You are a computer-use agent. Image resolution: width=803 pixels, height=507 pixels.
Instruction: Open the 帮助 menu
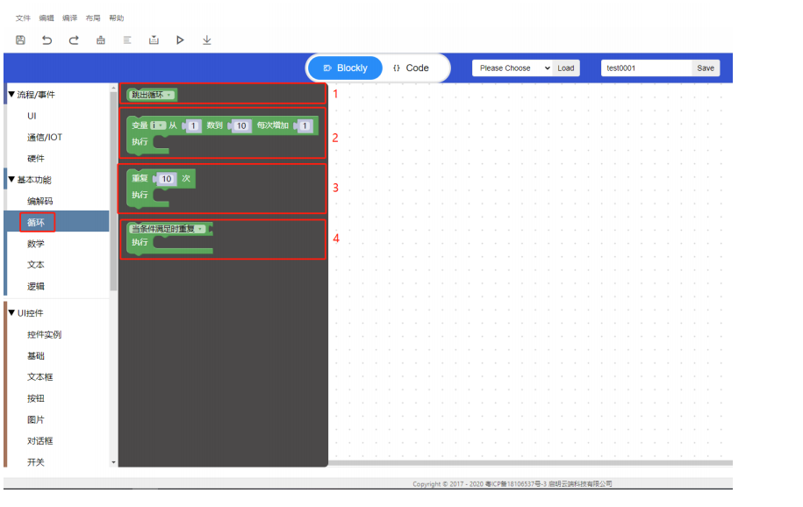pos(116,18)
